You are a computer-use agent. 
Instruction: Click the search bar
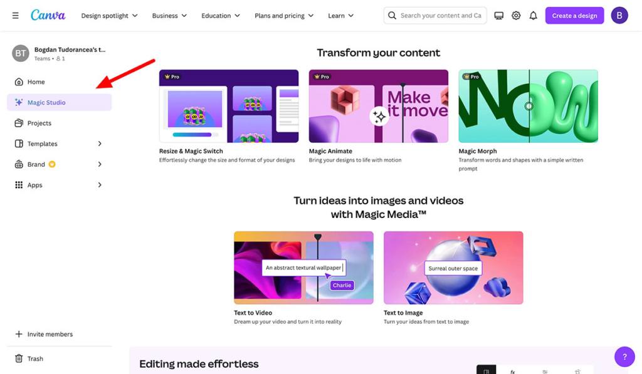tap(435, 15)
